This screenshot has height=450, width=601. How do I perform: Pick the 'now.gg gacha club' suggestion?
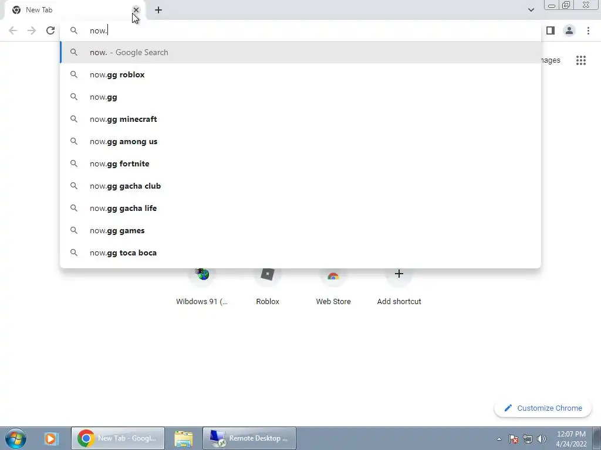coord(300,186)
